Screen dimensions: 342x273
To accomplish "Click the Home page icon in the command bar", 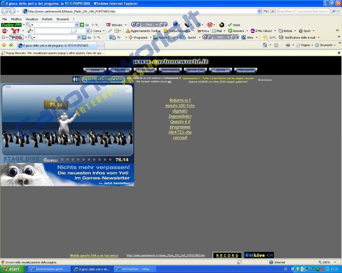I will coord(265,45).
